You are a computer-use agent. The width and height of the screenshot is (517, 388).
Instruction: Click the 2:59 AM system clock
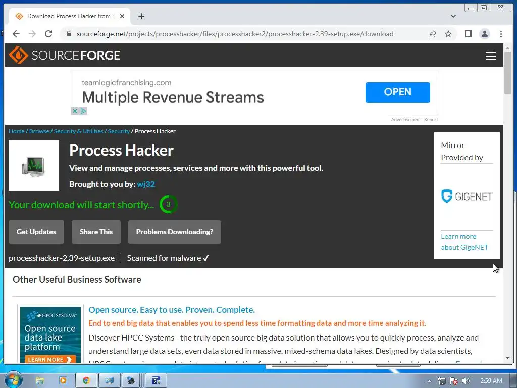[x=491, y=381]
